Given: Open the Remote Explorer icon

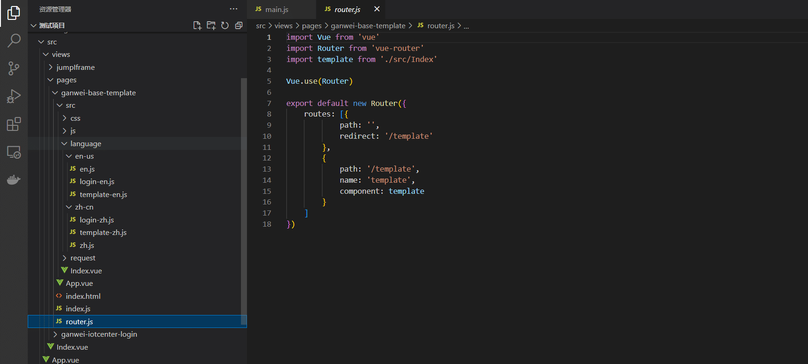Looking at the screenshot, I should tap(14, 152).
